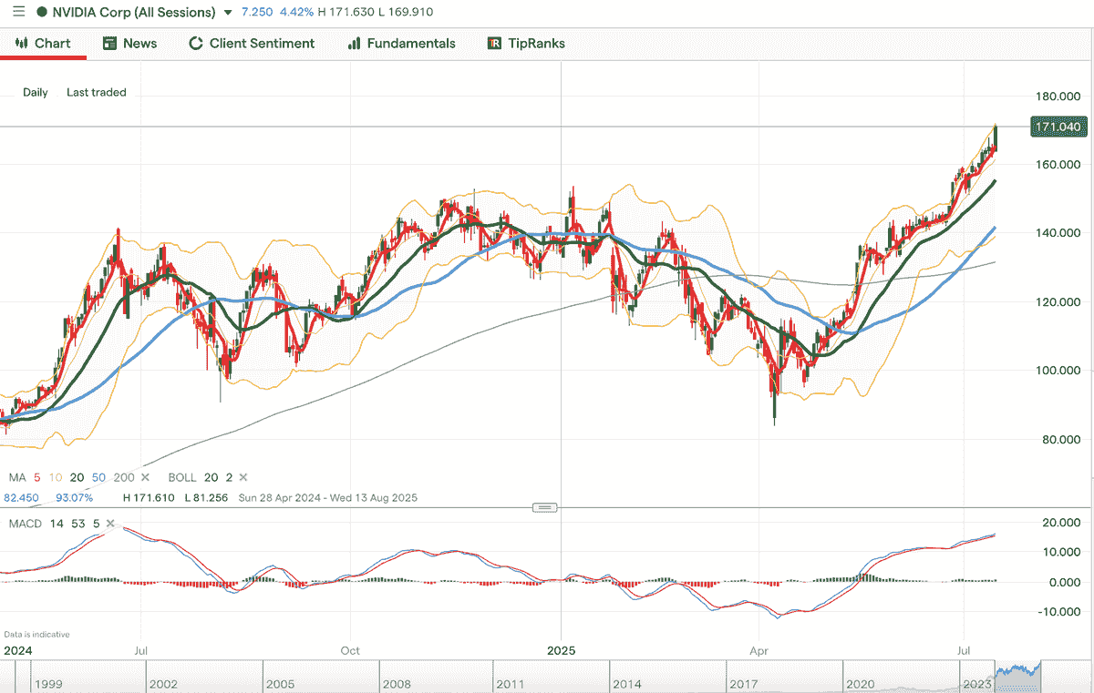This screenshot has height=693, width=1094.
Task: Click the MACD 20.000 axis label
Action: tap(1062, 523)
